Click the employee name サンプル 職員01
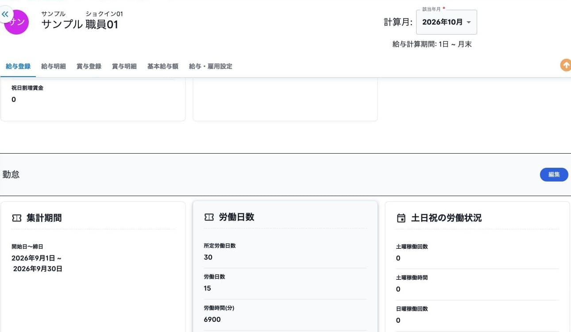The height and width of the screenshot is (332, 571). pyautogui.click(x=80, y=24)
